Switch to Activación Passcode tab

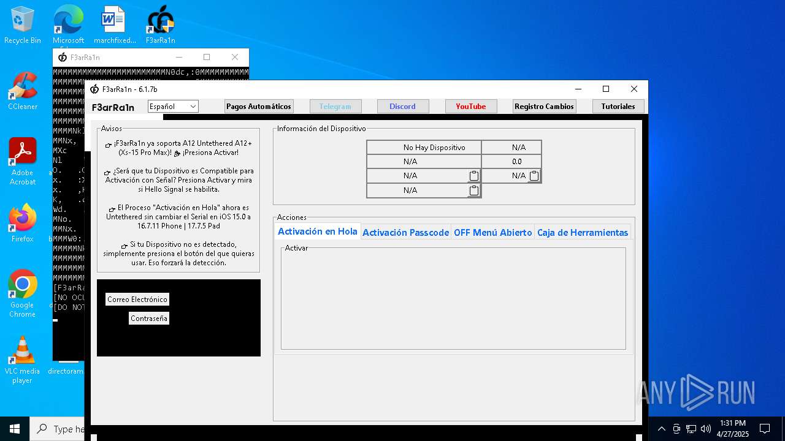click(x=405, y=232)
